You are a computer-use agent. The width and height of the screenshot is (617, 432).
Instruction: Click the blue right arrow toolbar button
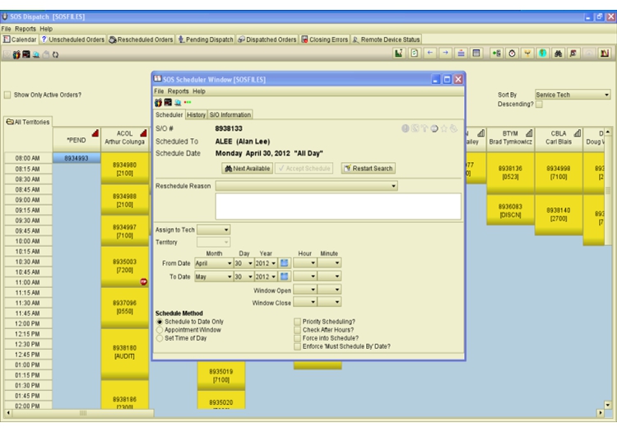(x=445, y=53)
